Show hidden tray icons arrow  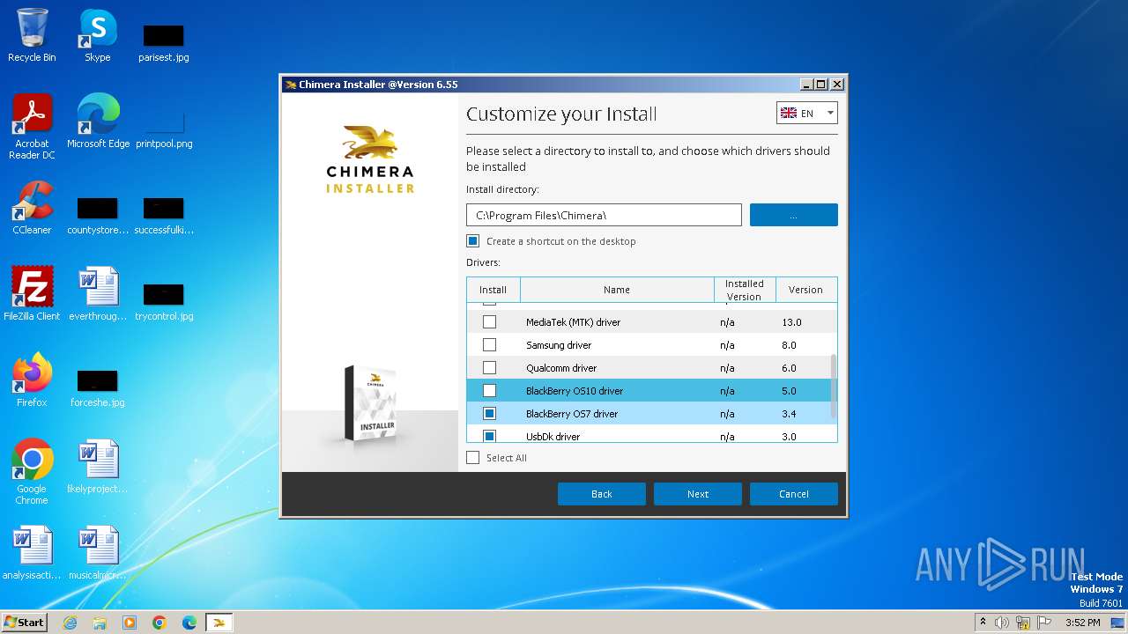(x=983, y=623)
